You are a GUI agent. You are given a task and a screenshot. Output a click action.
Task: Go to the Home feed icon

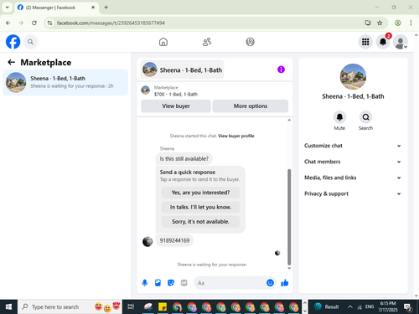tap(163, 42)
